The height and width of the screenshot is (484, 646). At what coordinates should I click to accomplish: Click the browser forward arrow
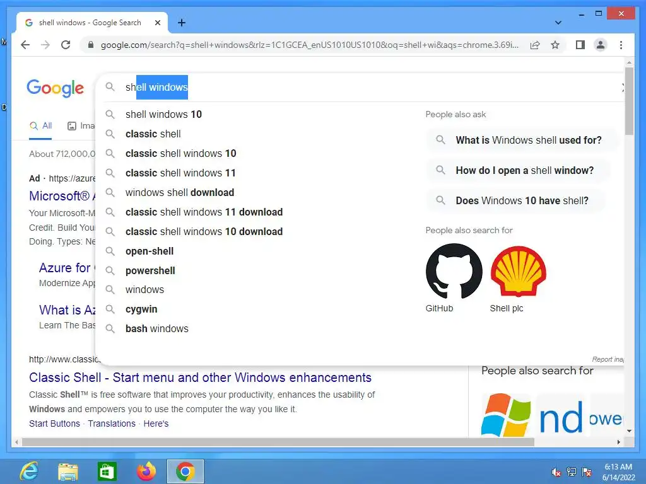[45, 45]
